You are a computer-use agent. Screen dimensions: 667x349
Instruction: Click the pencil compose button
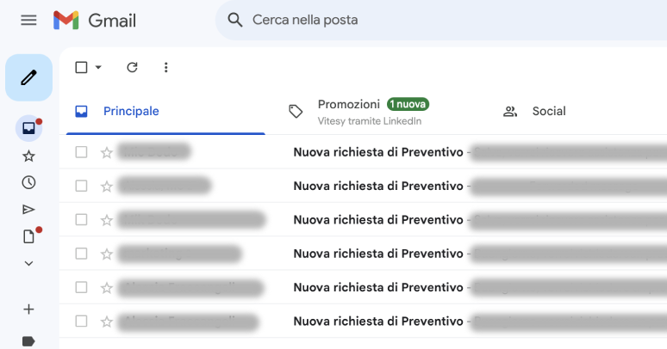tap(29, 77)
